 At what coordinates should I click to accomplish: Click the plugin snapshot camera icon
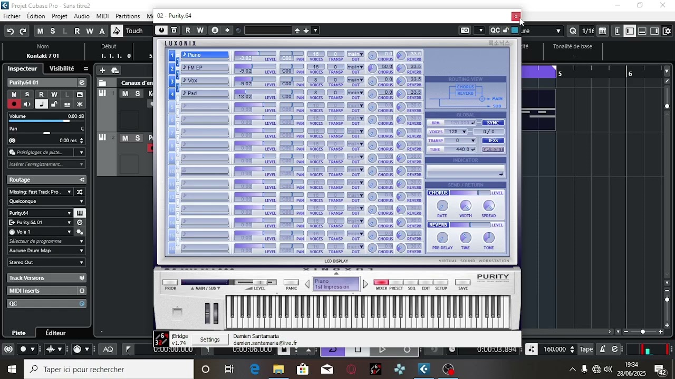[465, 30]
